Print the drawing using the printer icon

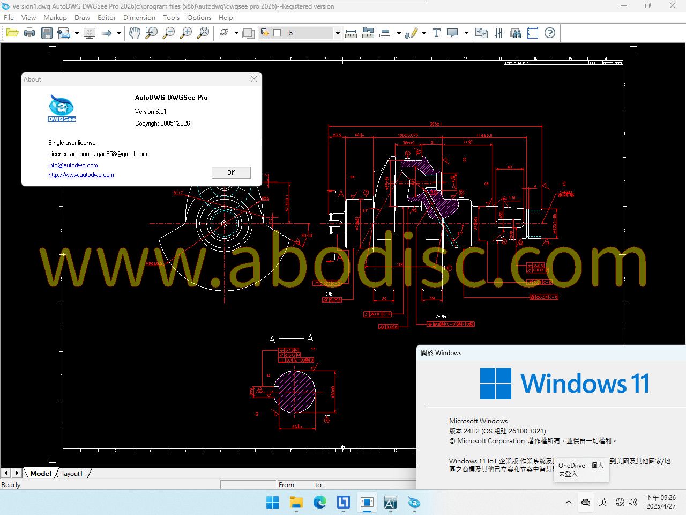(x=29, y=33)
